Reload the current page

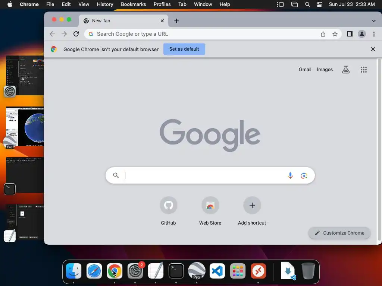click(x=76, y=34)
